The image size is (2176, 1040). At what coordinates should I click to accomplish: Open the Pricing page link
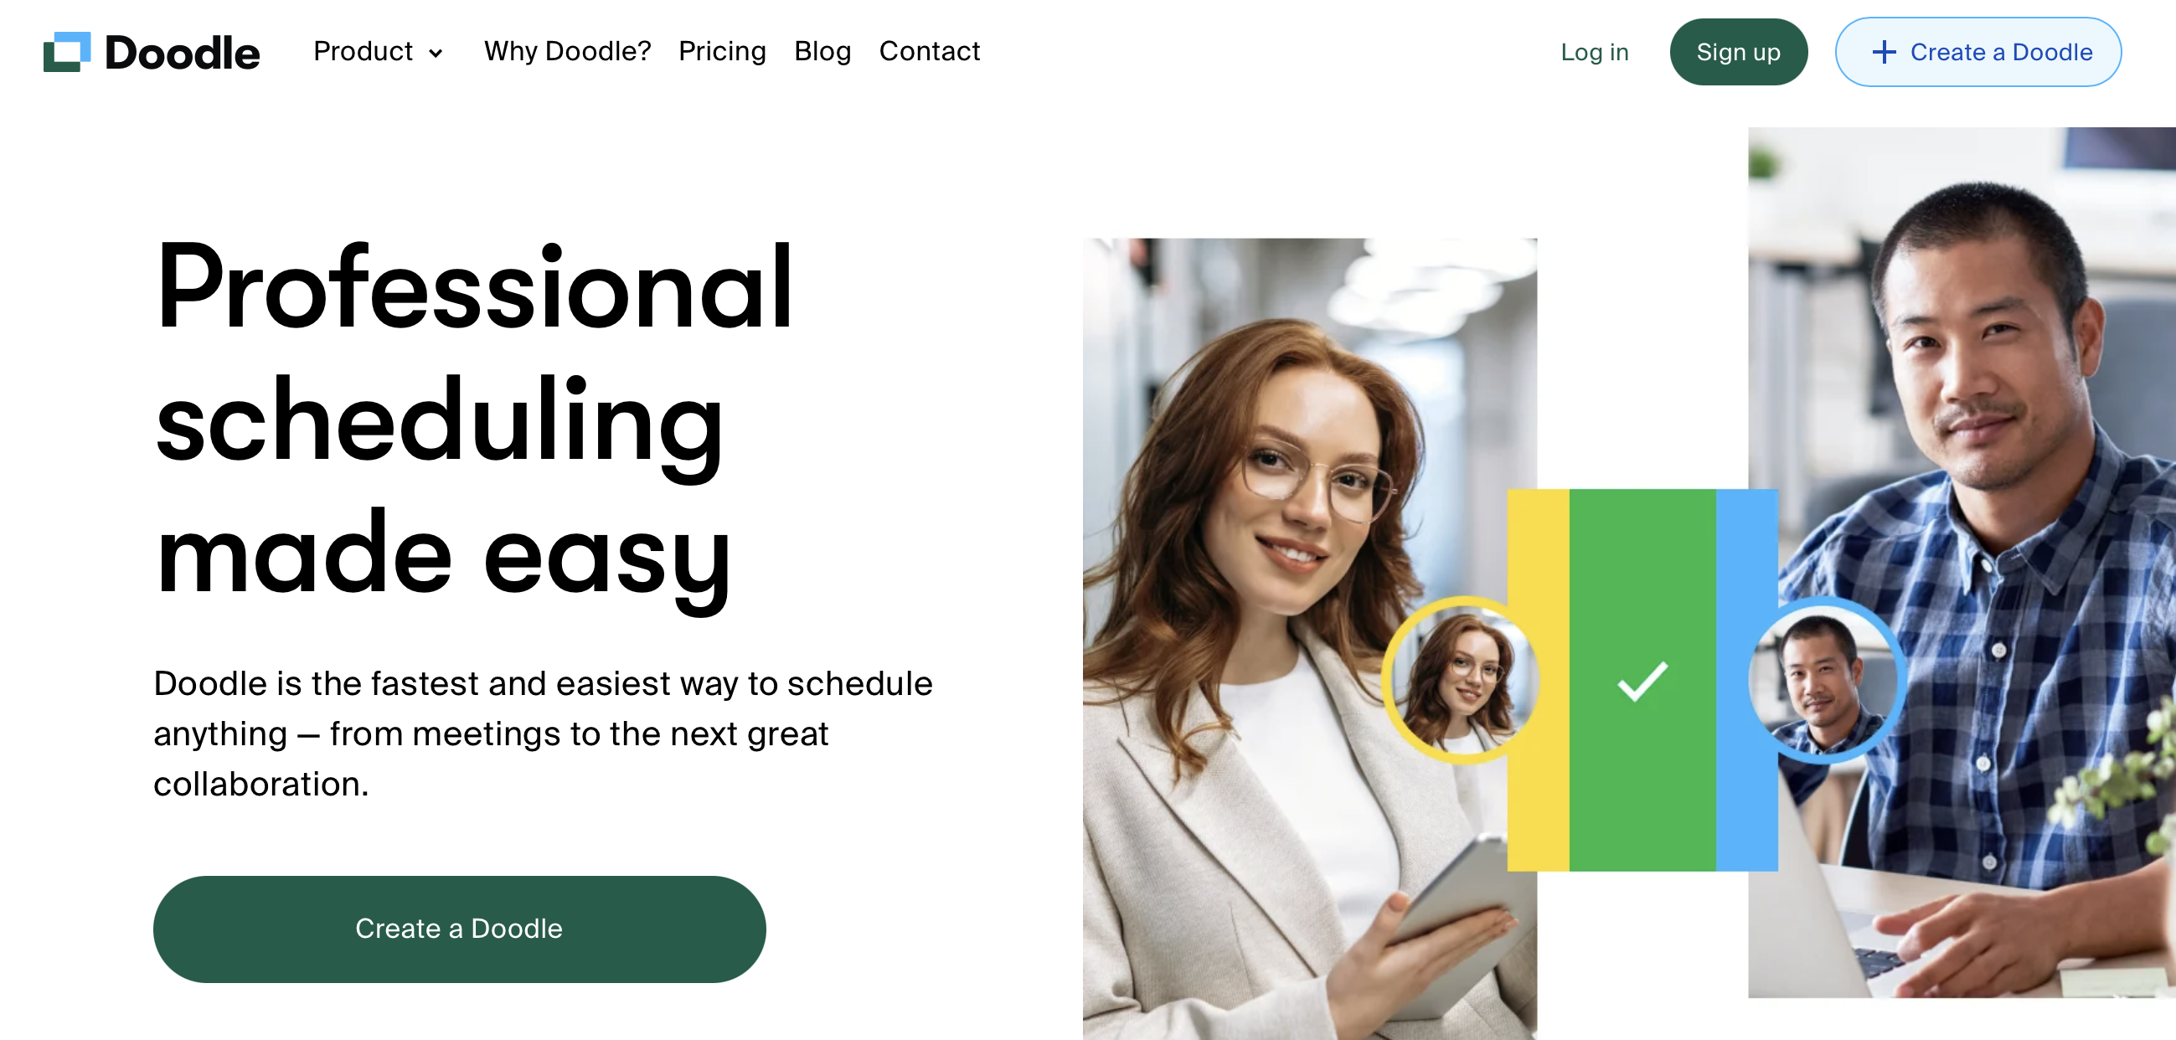click(723, 51)
